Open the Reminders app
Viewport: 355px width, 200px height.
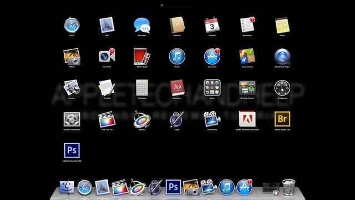pyautogui.click(x=247, y=25)
